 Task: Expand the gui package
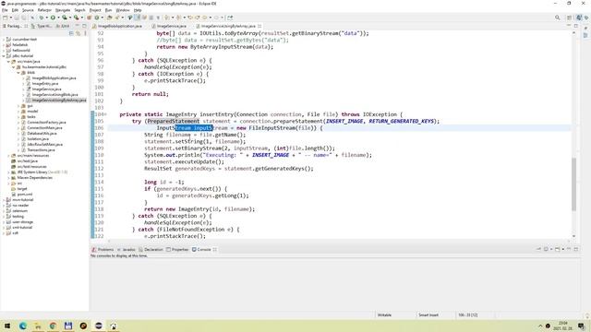click(x=18, y=106)
